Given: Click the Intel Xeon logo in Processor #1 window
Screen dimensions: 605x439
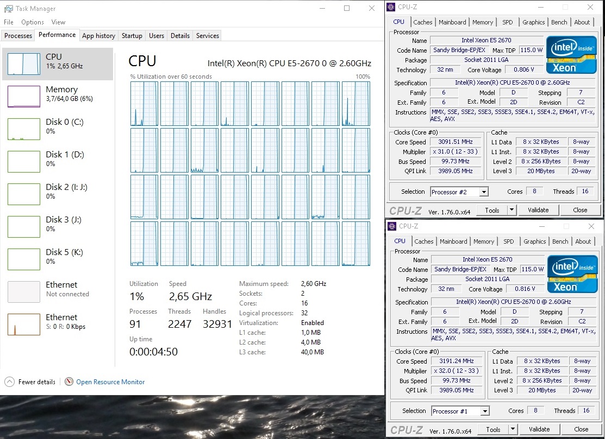Looking at the screenshot, I should pyautogui.click(x=572, y=274).
